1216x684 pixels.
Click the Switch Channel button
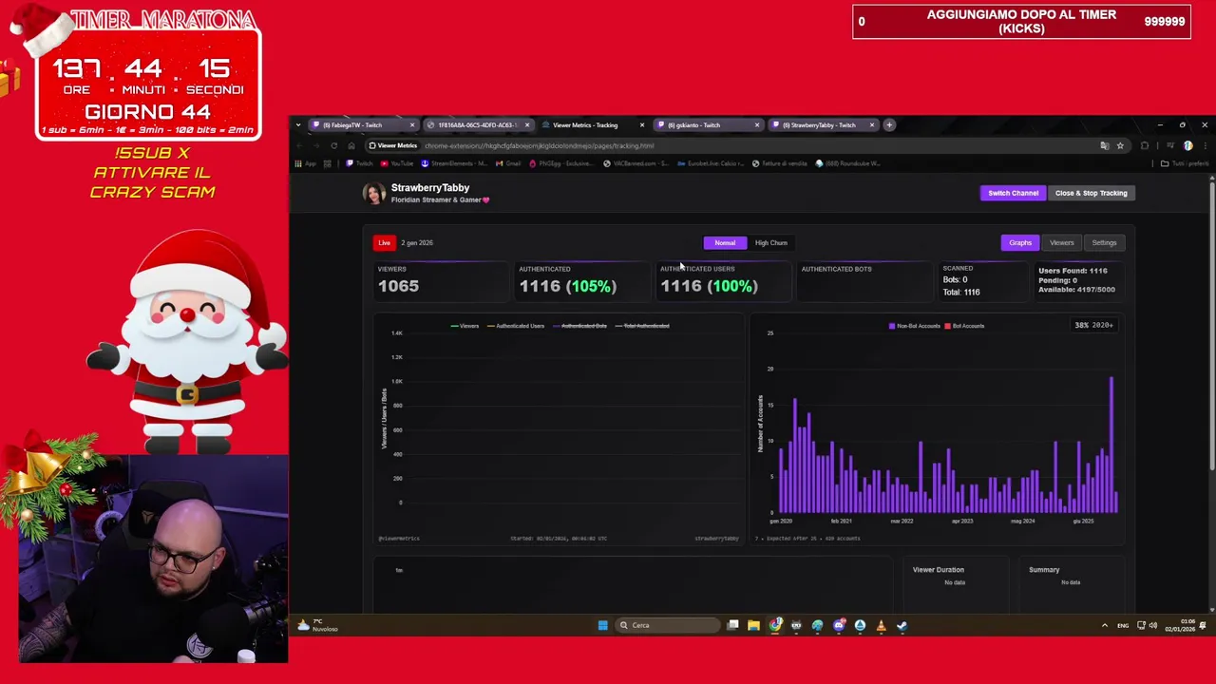[1013, 193]
